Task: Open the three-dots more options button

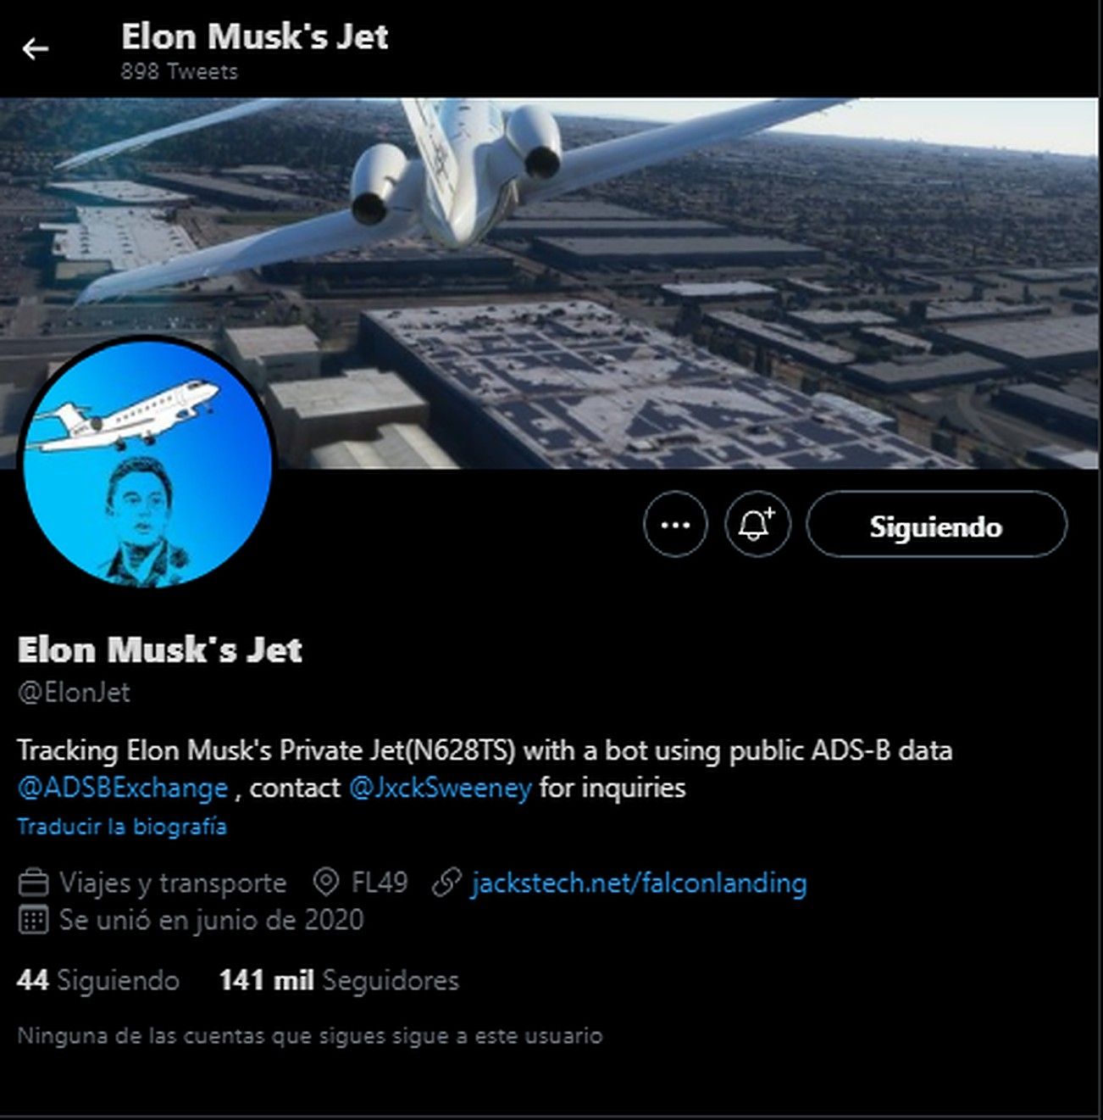Action: pyautogui.click(x=675, y=525)
